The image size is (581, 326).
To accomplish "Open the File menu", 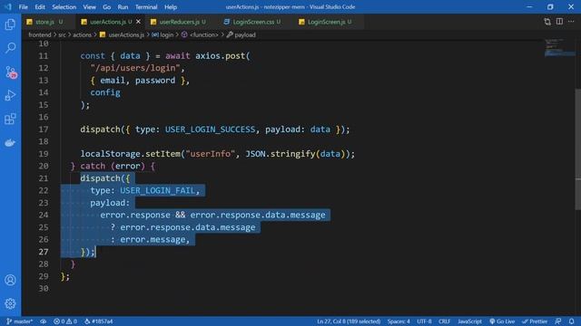I will tap(23, 7).
